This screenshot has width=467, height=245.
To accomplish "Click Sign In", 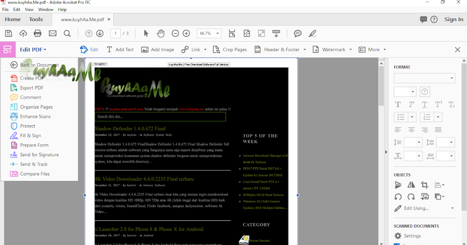I will [454, 19].
